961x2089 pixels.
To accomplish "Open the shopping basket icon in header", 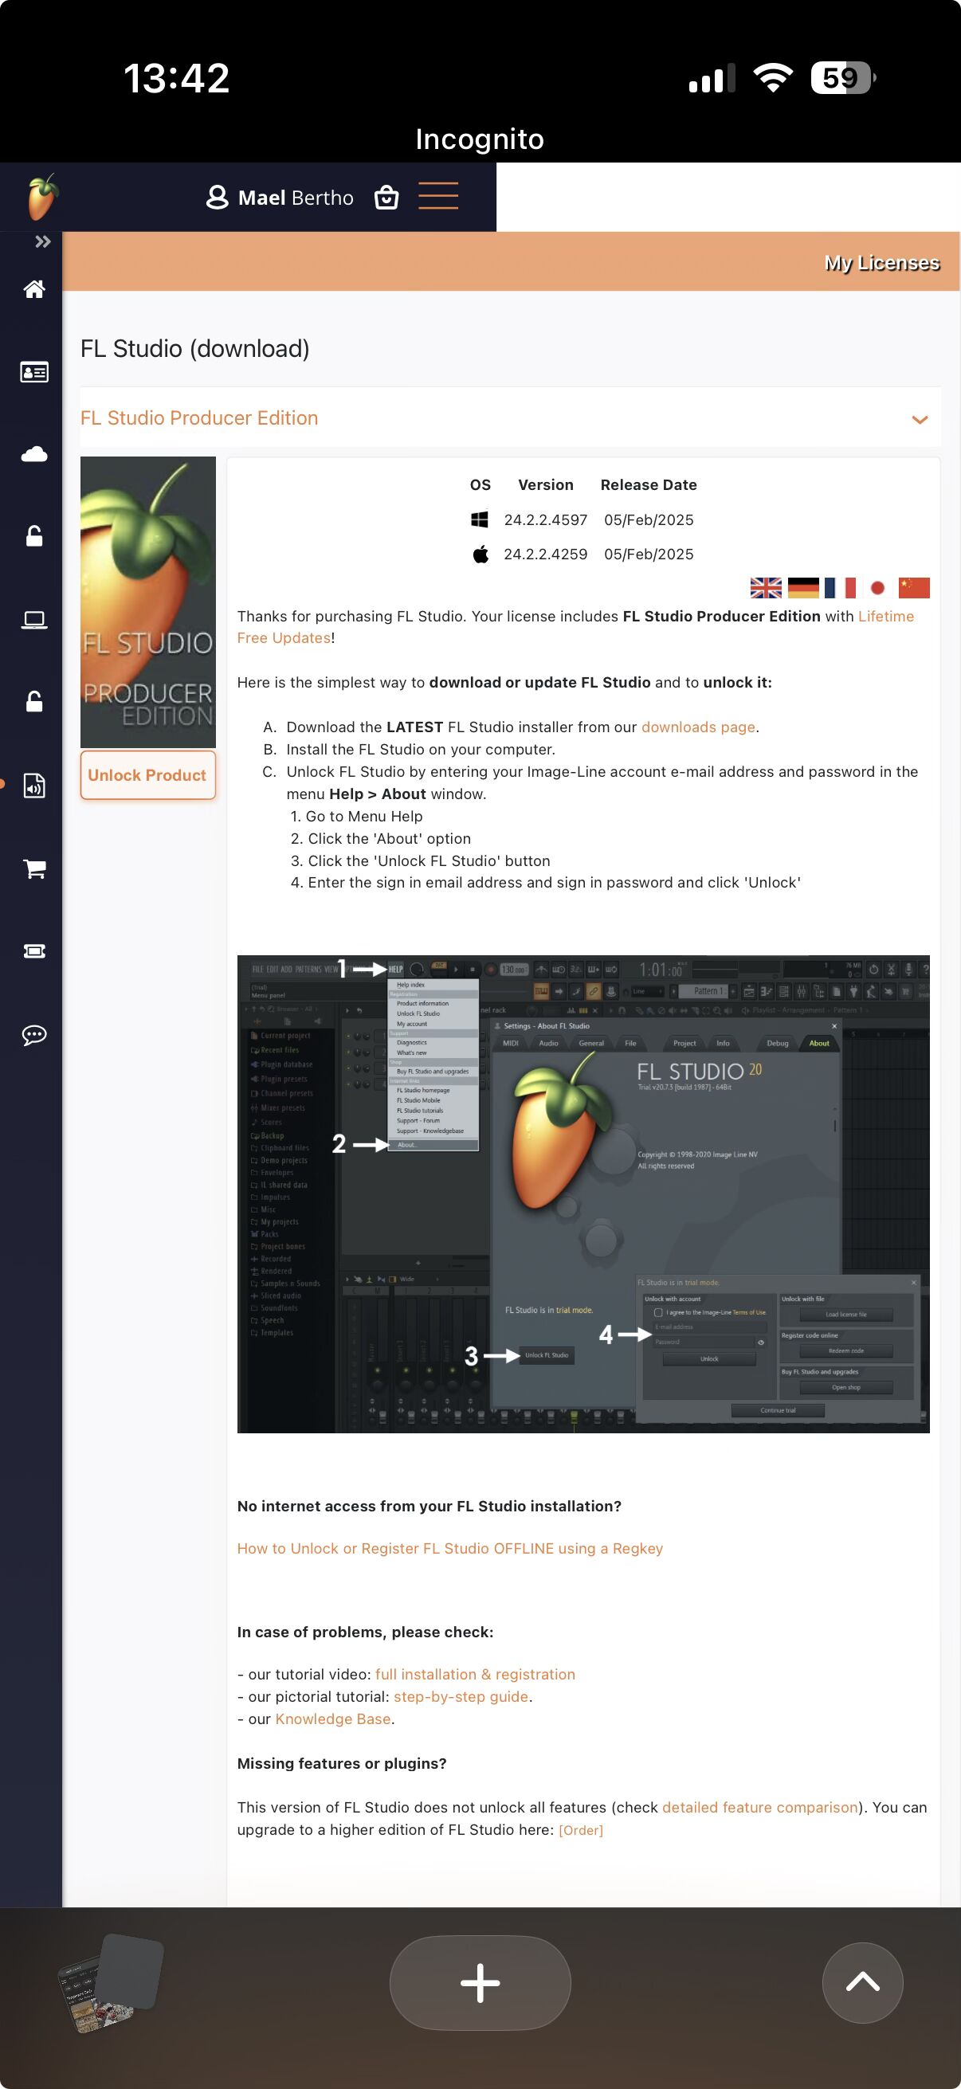I will click(386, 197).
